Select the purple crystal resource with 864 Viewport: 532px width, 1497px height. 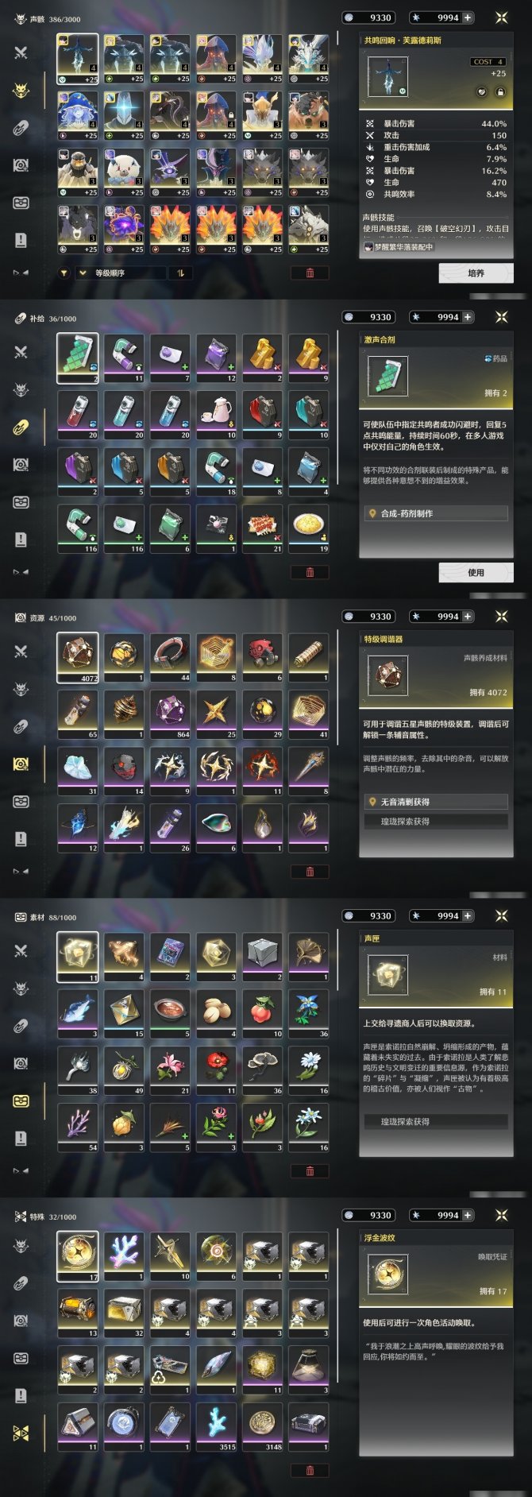(170, 712)
